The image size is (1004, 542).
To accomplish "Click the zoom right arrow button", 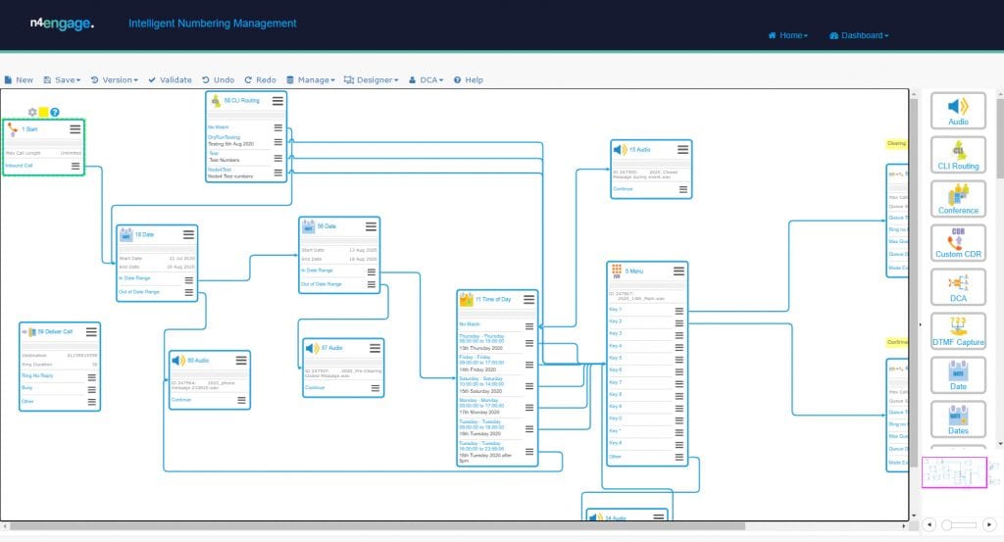I will (989, 524).
